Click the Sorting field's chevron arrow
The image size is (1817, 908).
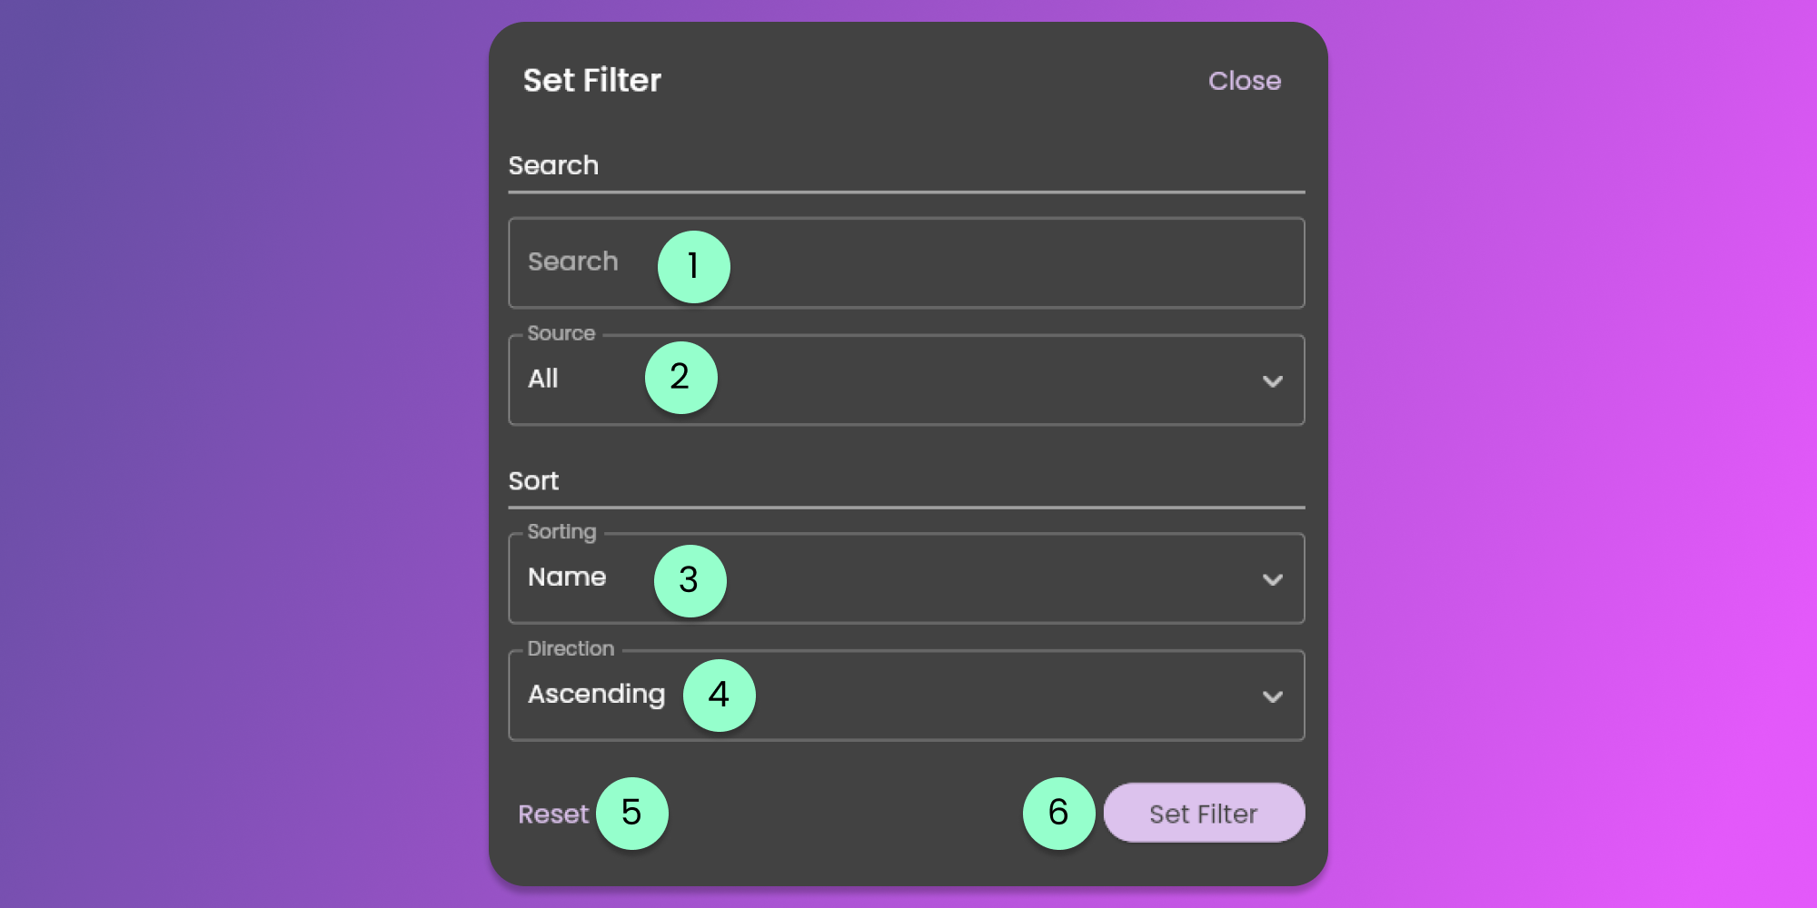click(1272, 579)
